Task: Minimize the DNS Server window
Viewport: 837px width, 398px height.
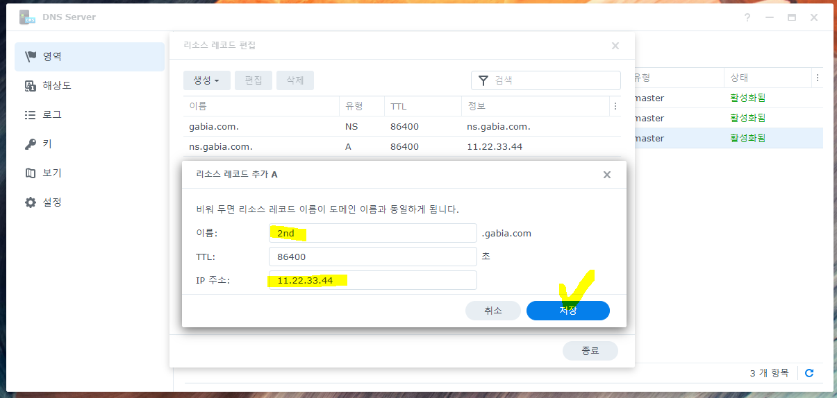Action: coord(770,17)
